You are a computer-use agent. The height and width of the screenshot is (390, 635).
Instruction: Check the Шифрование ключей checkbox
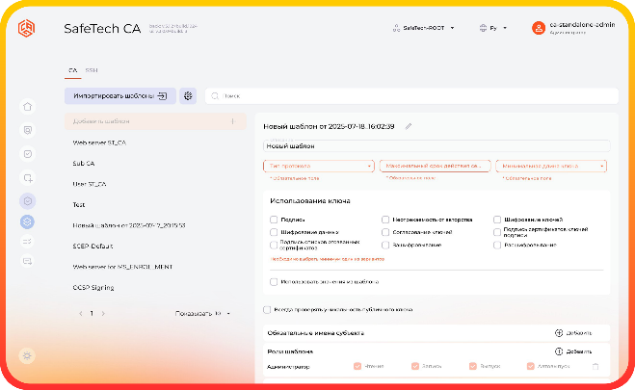pyautogui.click(x=497, y=220)
